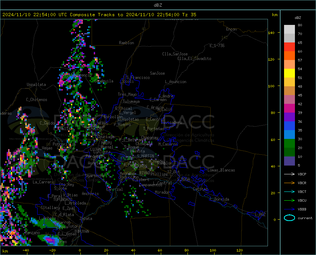Click the Anchoris map label
This screenshot has height=255, width=316.
click(90, 194)
